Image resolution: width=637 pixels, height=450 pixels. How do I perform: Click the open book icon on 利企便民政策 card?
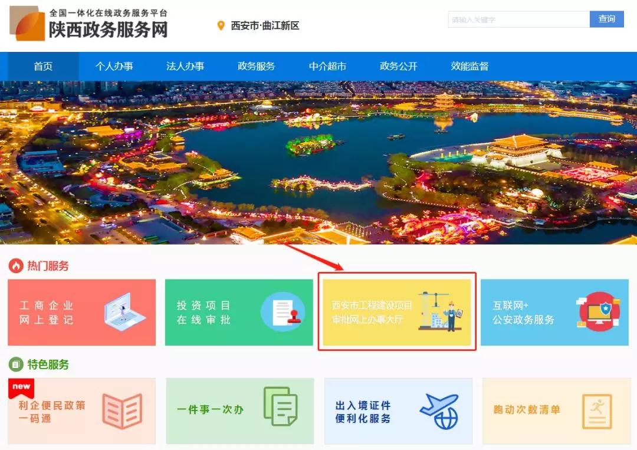122,411
